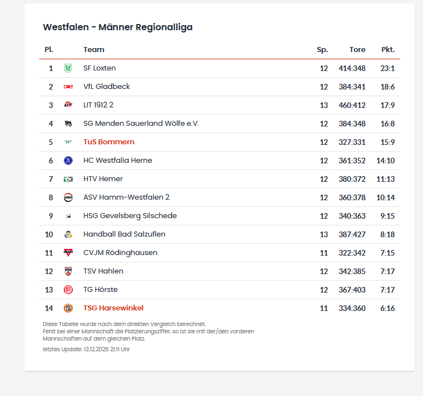423x396 pixels.
Task: Click the SF Loxten team name
Action: tap(100, 68)
